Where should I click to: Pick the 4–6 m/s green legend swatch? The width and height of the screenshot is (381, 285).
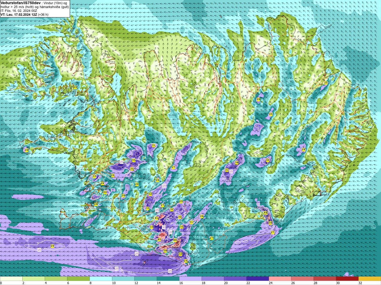[56, 279]
